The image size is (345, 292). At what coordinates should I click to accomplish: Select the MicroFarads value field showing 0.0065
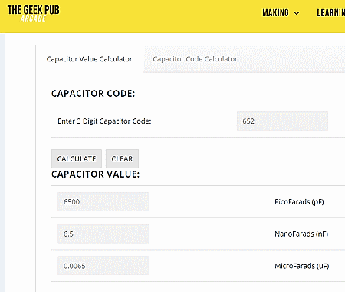pyautogui.click(x=103, y=266)
